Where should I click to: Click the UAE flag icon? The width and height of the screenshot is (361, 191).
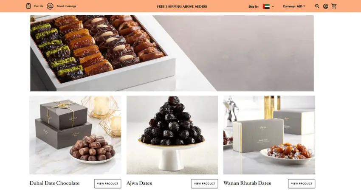266,6
